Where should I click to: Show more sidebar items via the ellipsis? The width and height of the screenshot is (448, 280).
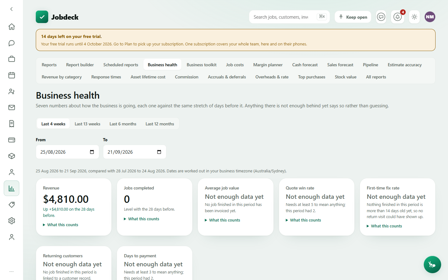pos(12,272)
